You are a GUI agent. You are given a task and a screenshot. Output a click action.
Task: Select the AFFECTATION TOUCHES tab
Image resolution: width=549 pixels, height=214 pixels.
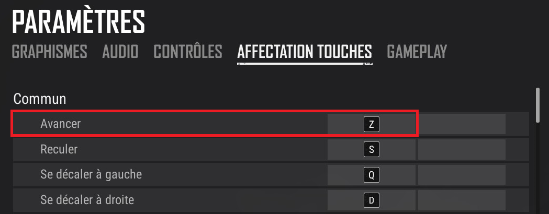point(305,52)
